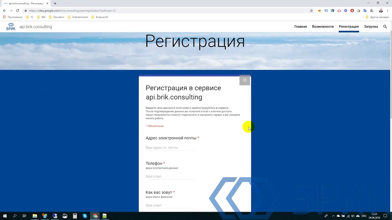Open the padlock extension icon
Viewport: 392px width, 220px height.
[x=359, y=11]
